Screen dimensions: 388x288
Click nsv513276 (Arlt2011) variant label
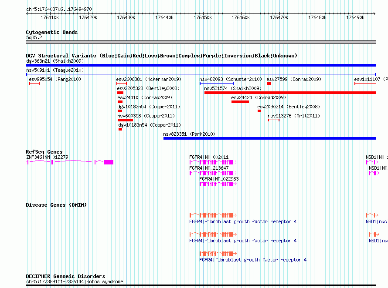294,116
